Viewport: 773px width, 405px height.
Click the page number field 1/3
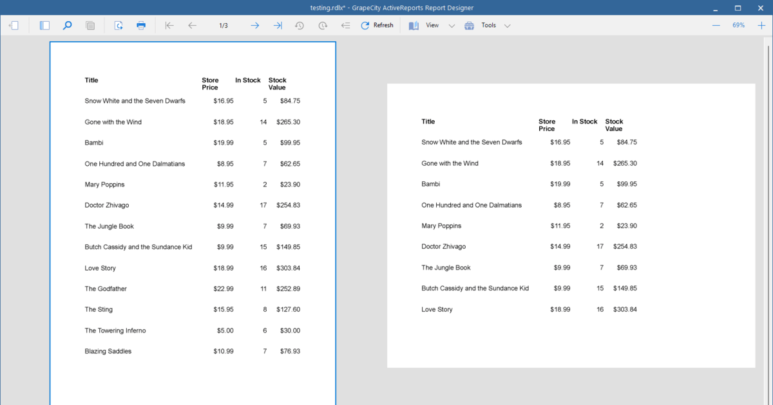224,26
